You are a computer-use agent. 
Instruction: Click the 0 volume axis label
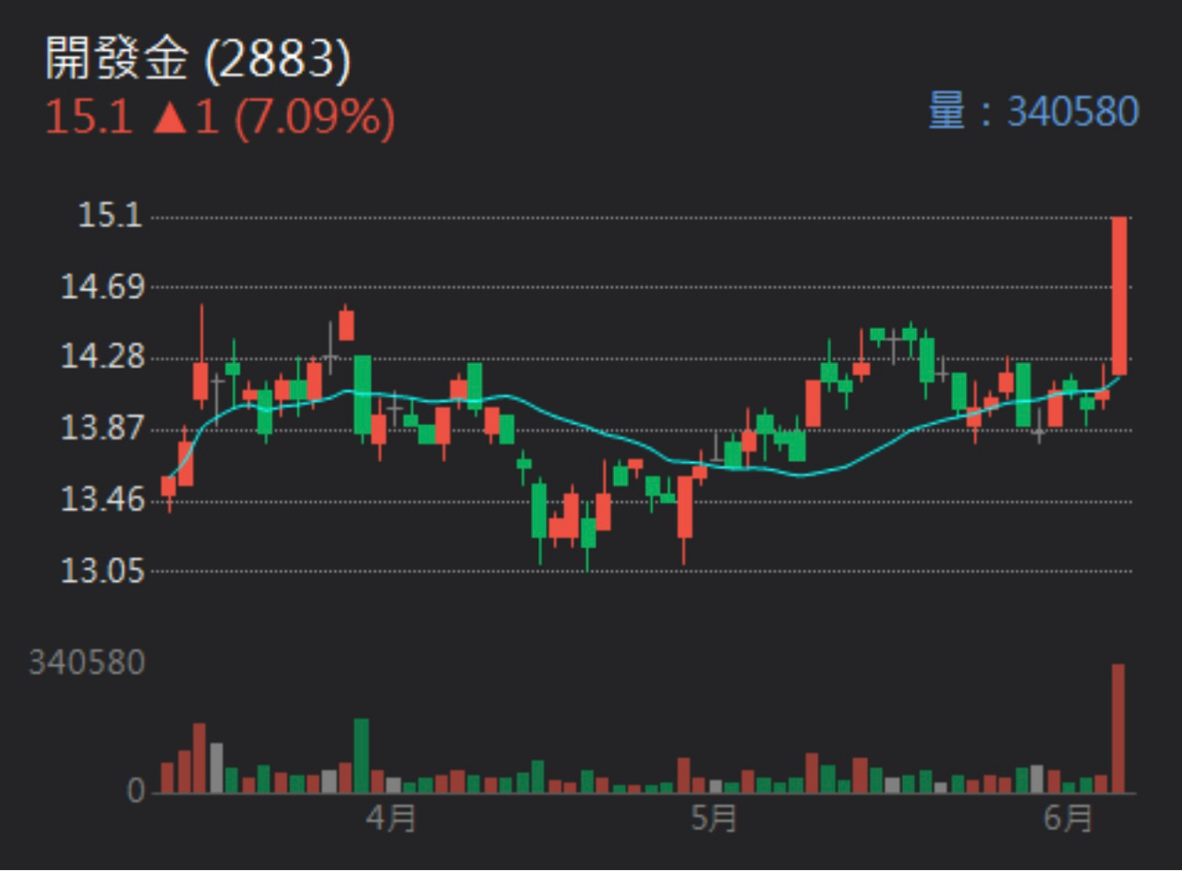point(136,792)
